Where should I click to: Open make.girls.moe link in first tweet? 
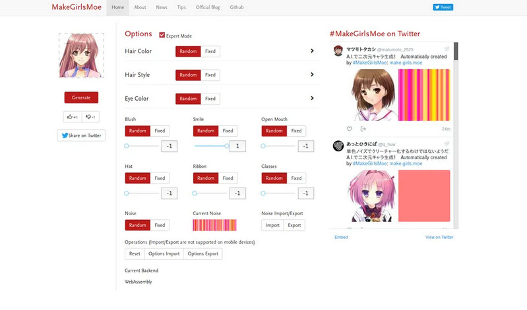pyautogui.click(x=406, y=63)
